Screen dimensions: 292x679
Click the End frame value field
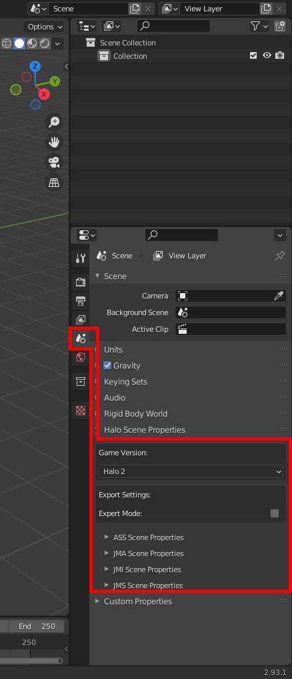[x=37, y=626]
